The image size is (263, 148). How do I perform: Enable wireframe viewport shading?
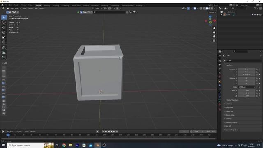(x=204, y=9)
